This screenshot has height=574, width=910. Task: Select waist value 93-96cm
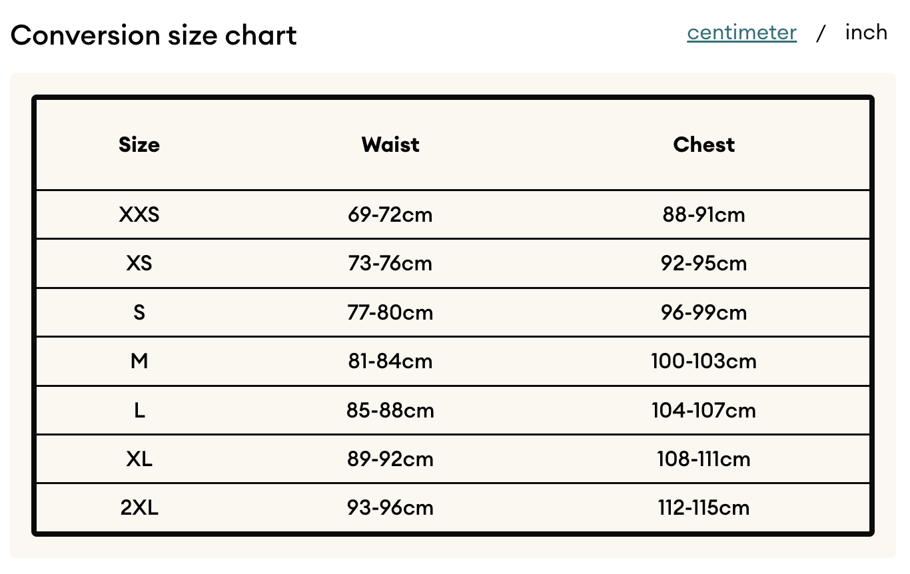pyautogui.click(x=390, y=509)
